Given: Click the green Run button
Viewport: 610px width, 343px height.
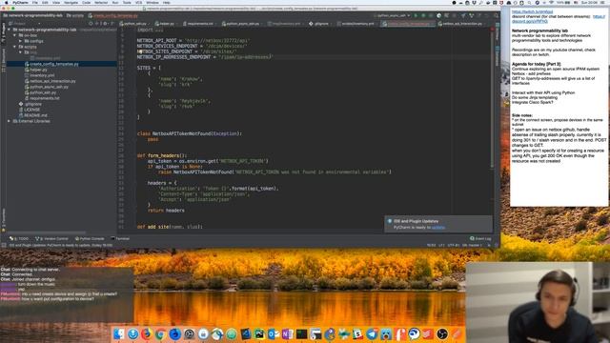Looking at the screenshot, I should click(416, 15).
